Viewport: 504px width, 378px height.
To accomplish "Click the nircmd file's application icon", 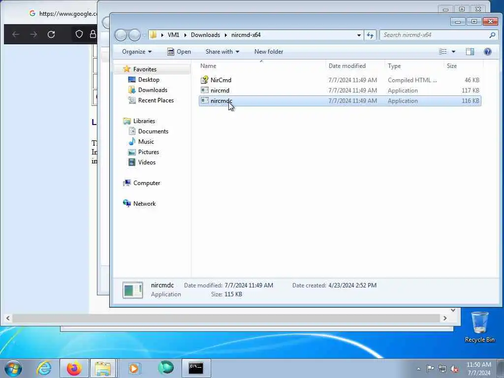I will coord(204,90).
